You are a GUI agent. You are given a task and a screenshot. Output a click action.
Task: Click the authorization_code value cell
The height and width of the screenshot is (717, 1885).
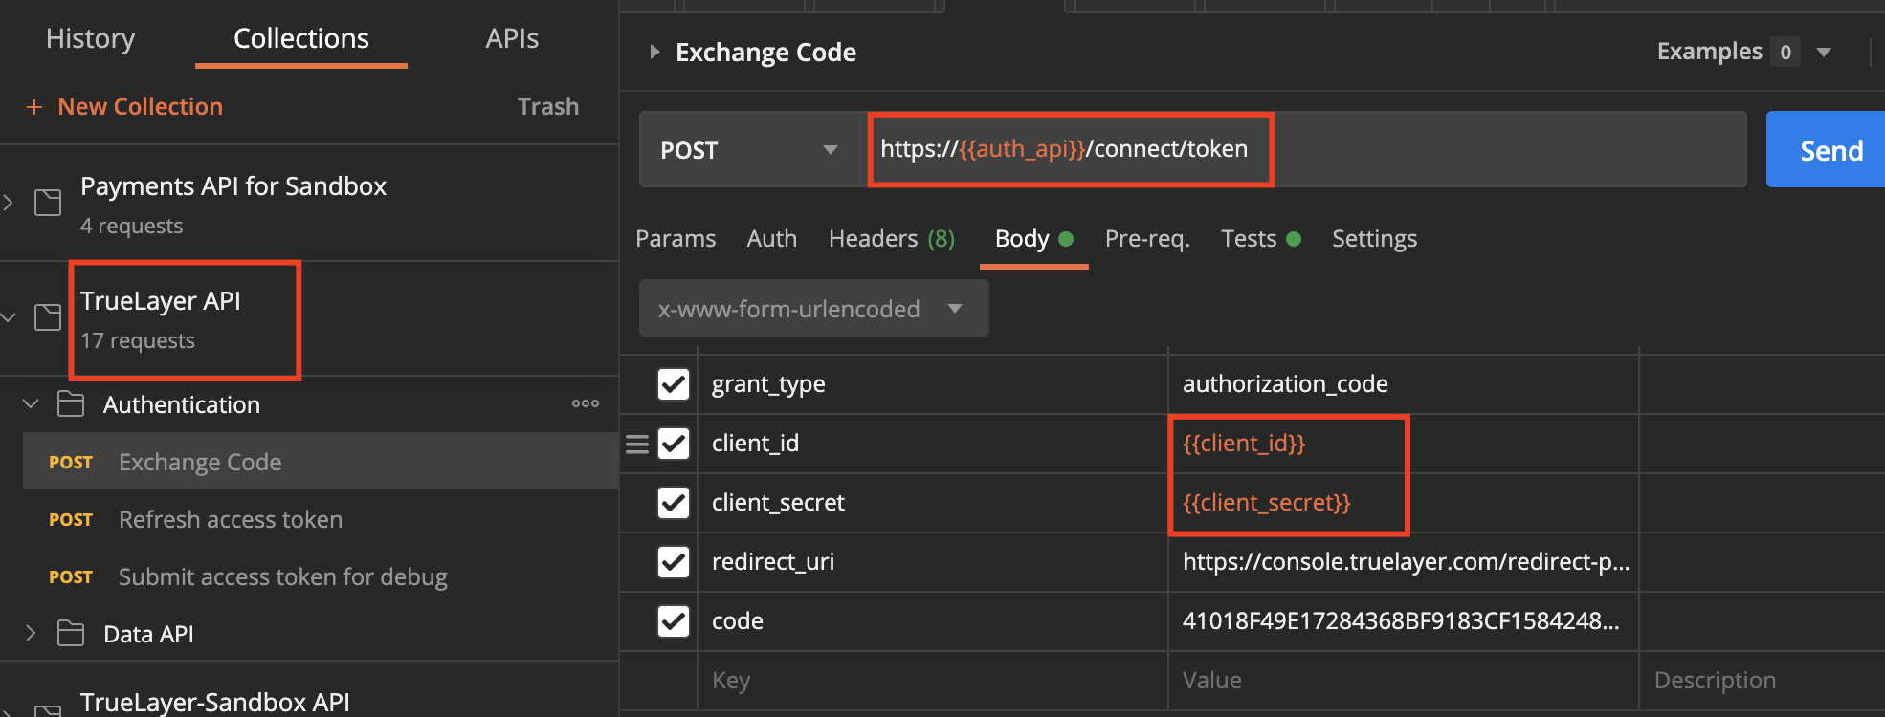1404,384
